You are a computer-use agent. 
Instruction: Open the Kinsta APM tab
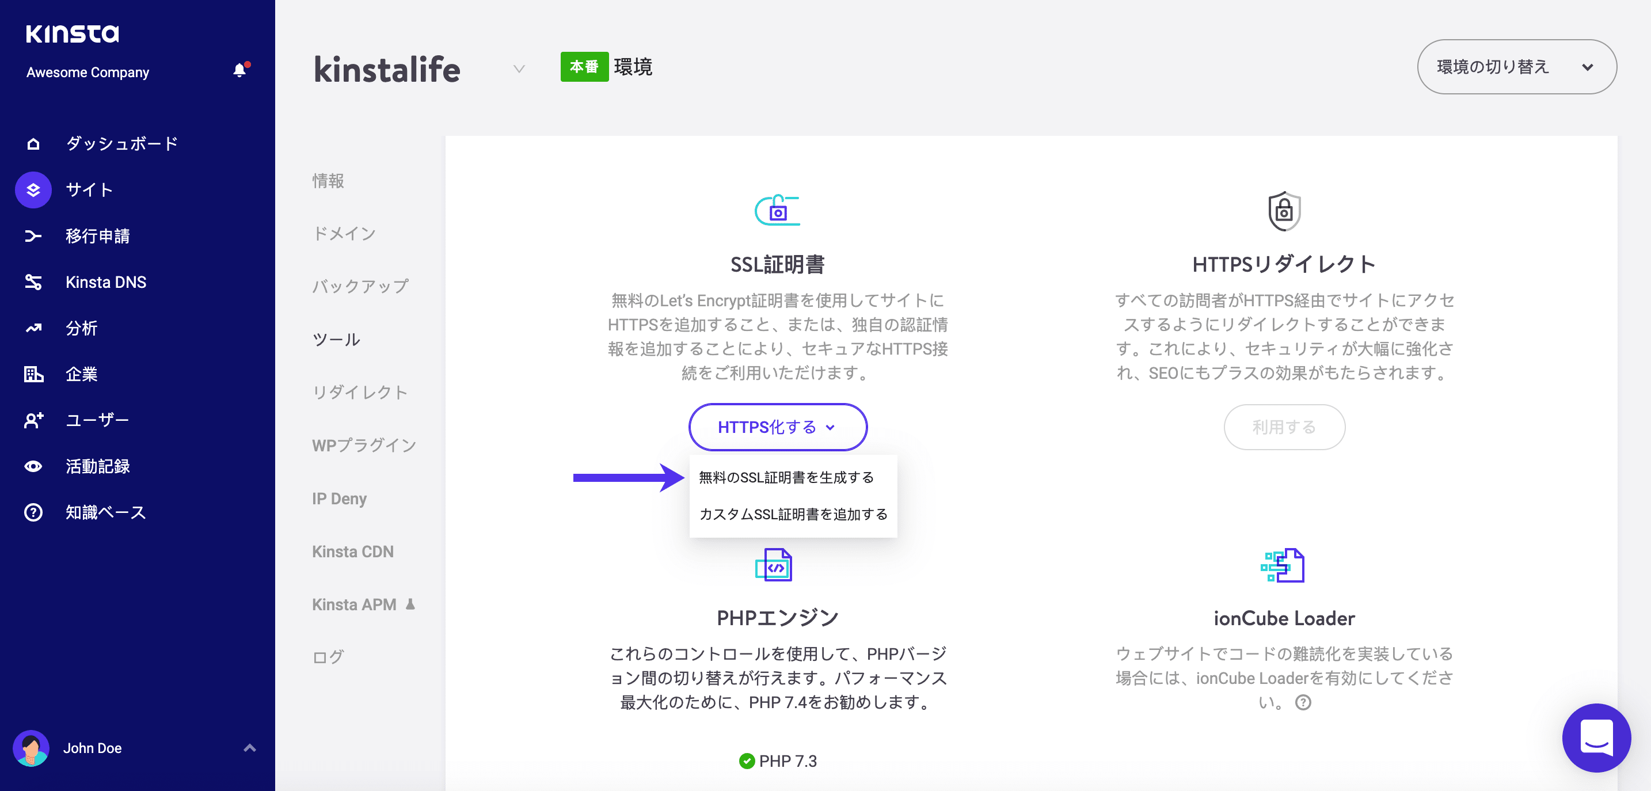coord(354,604)
